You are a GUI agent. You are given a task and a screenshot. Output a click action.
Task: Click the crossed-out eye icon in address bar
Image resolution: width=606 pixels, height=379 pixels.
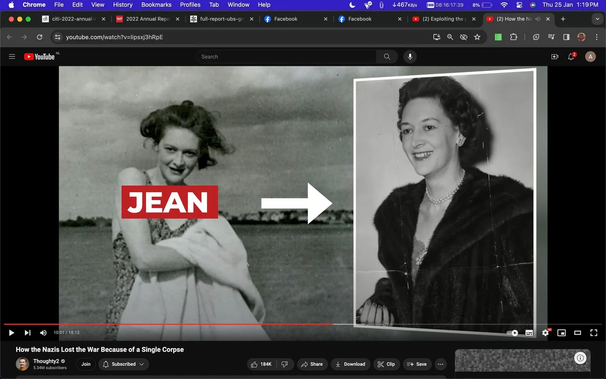tap(464, 37)
